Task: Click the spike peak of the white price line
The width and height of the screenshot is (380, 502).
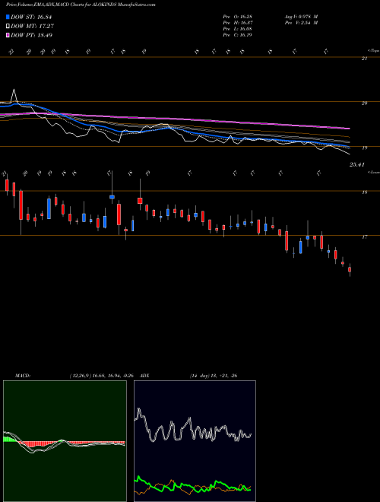Action: pyautogui.click(x=14, y=90)
